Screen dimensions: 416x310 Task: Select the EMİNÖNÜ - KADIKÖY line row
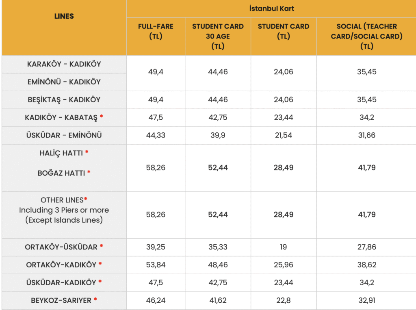(64, 82)
